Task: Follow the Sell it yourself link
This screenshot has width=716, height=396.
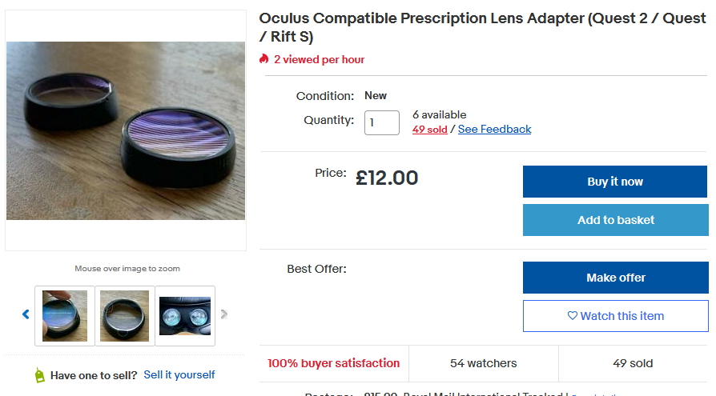Action: 179,374
